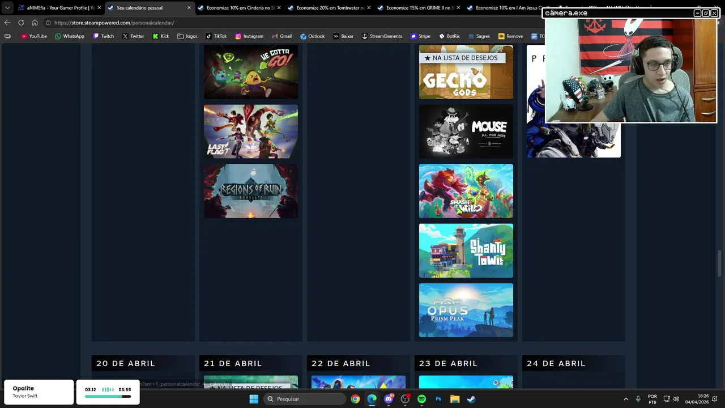This screenshot has height=408, width=725.
Task: Expand the Jogos bookmarks folder
Action: coord(187,36)
